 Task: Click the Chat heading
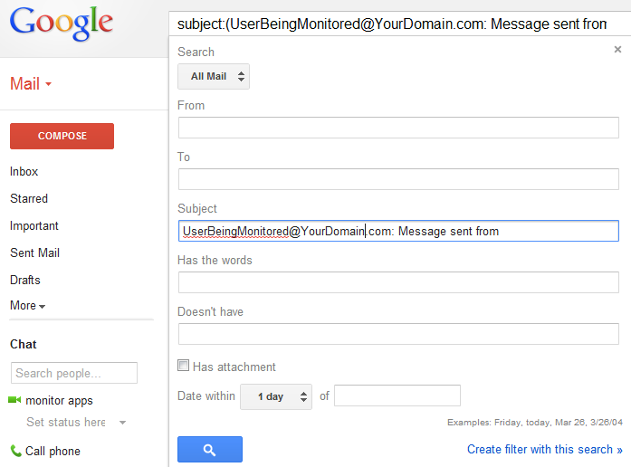tap(24, 344)
